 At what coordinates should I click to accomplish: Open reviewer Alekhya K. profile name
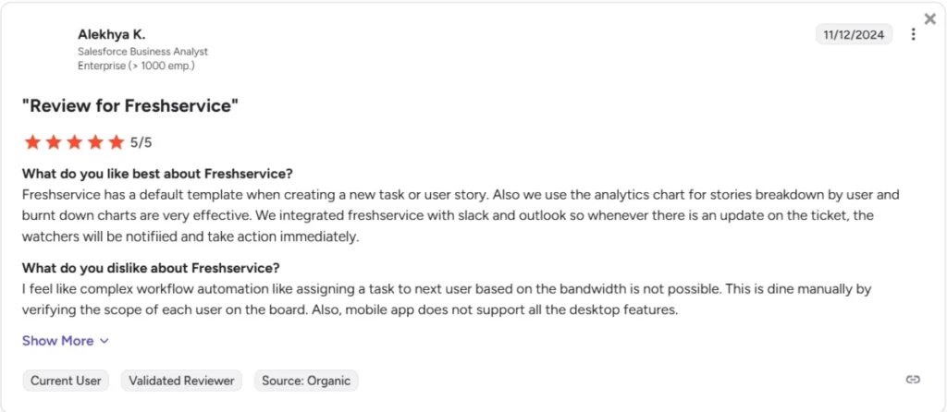point(112,35)
